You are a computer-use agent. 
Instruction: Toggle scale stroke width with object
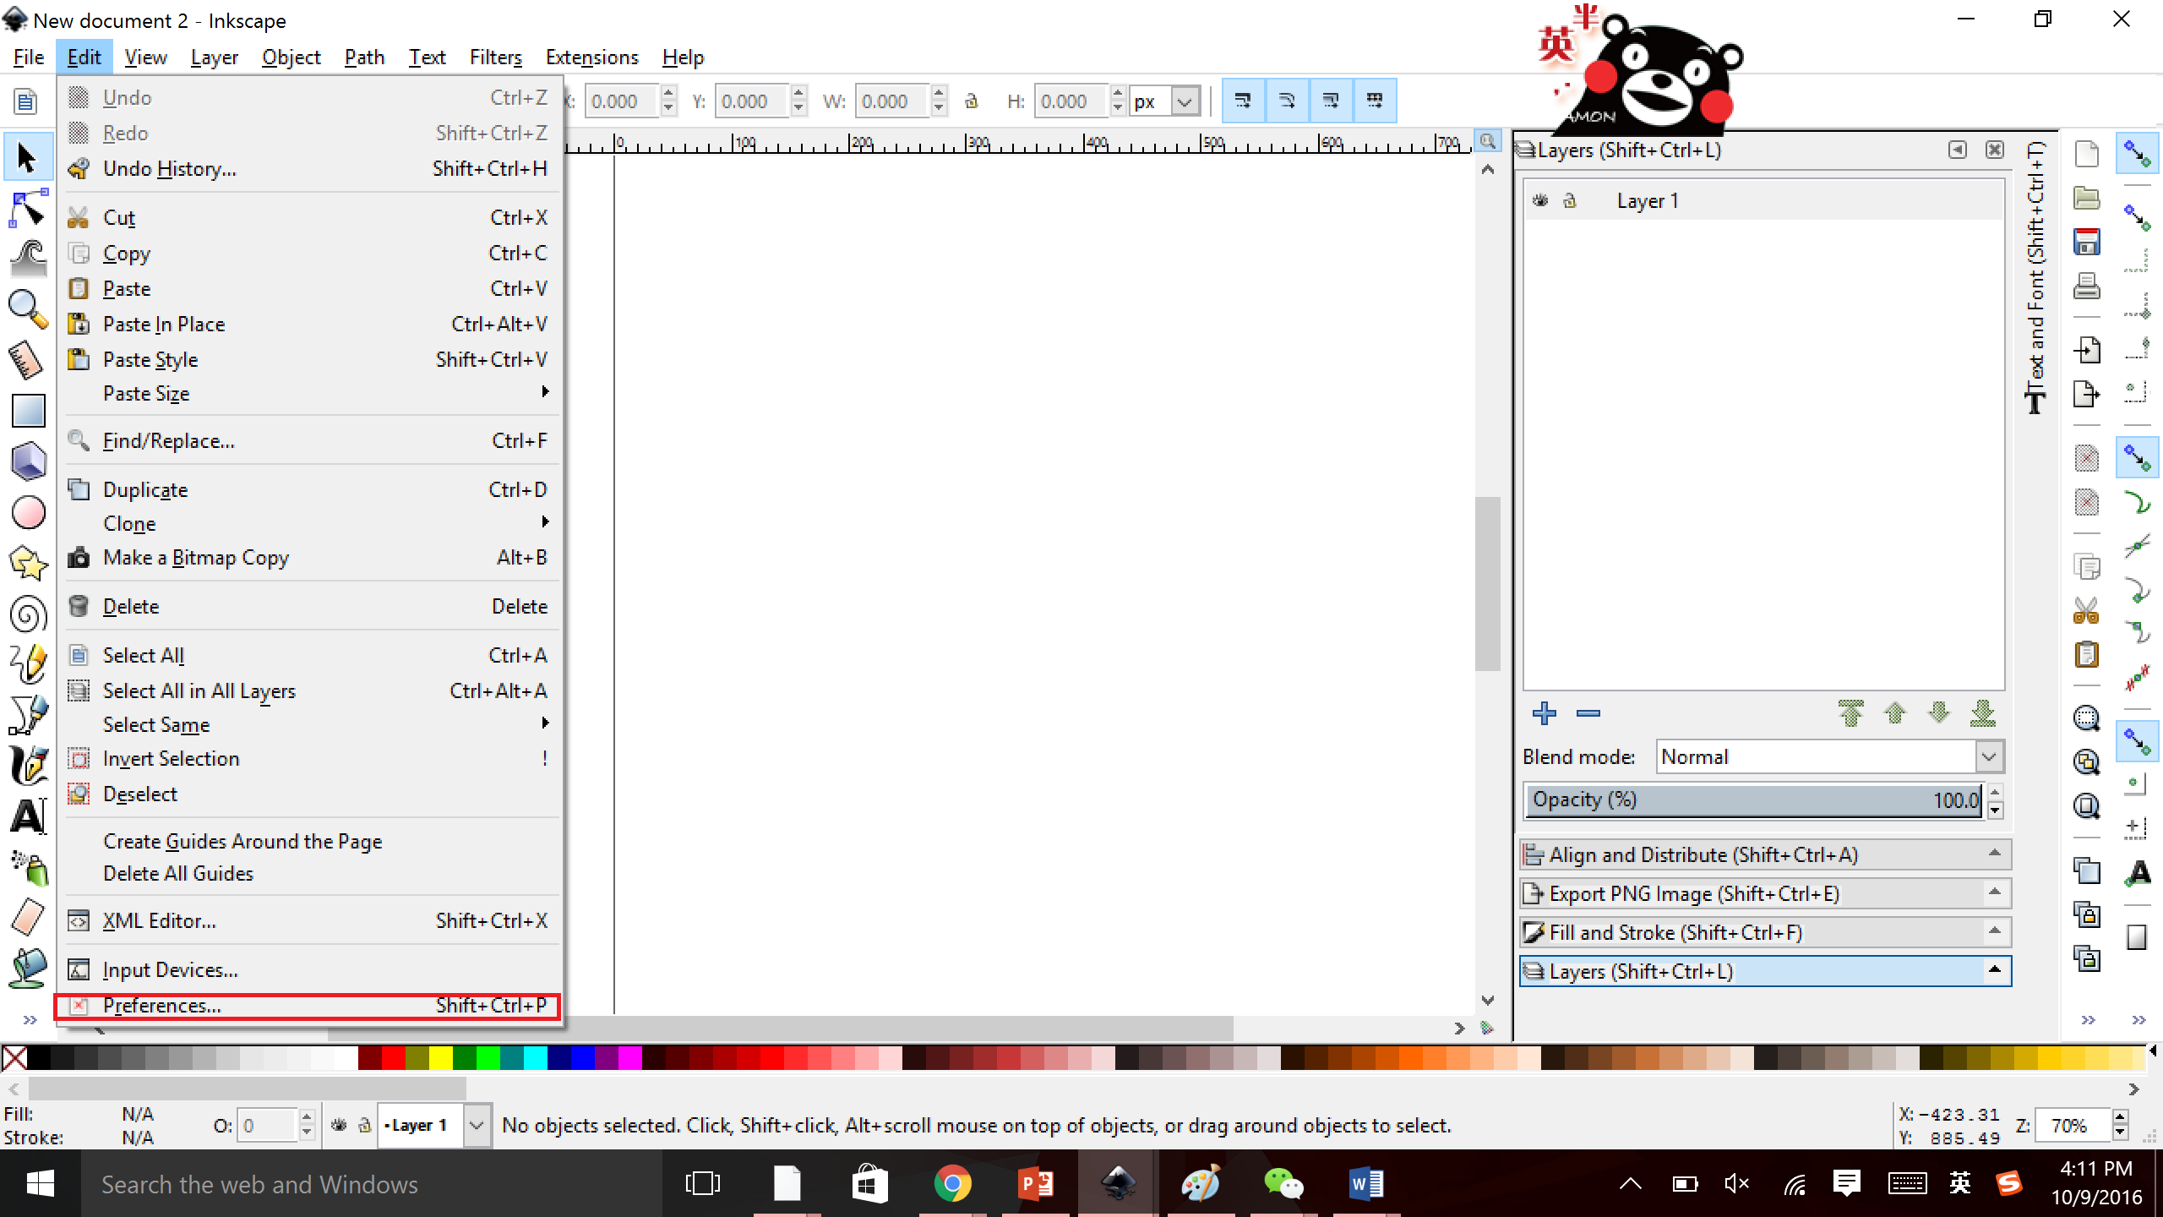tap(1243, 101)
